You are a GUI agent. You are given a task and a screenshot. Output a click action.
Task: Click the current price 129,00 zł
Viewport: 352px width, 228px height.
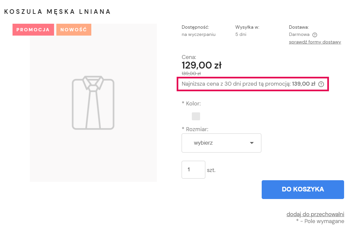point(201,65)
